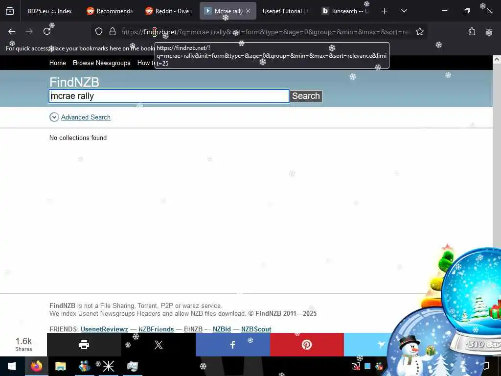This screenshot has width=501, height=376.
Task: Open the Windows Start button
Action: coord(12,366)
